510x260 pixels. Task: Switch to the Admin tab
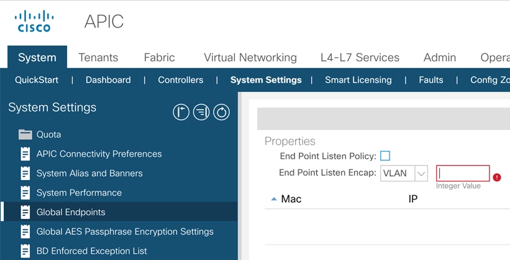439,57
